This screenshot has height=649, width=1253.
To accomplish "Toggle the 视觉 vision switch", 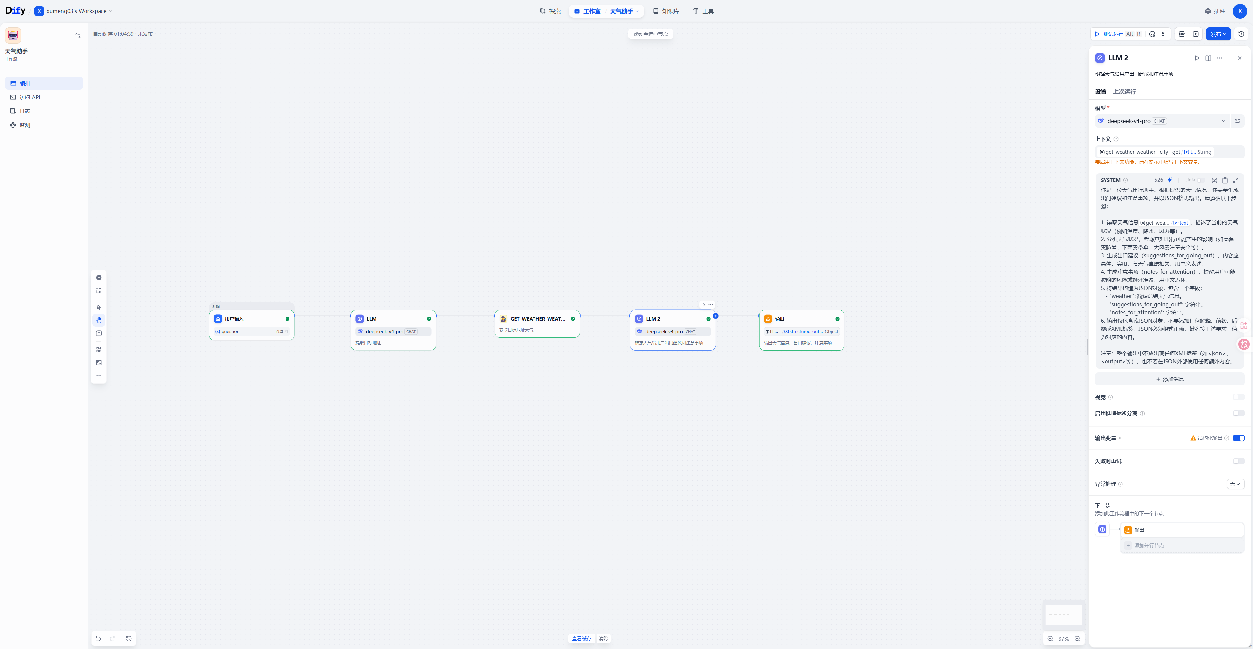I will 1238,397.
